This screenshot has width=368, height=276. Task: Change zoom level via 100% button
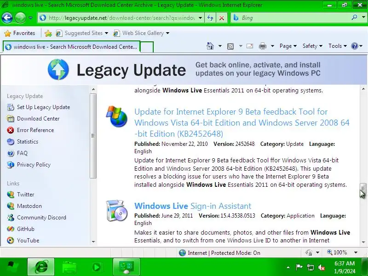pos(337,253)
